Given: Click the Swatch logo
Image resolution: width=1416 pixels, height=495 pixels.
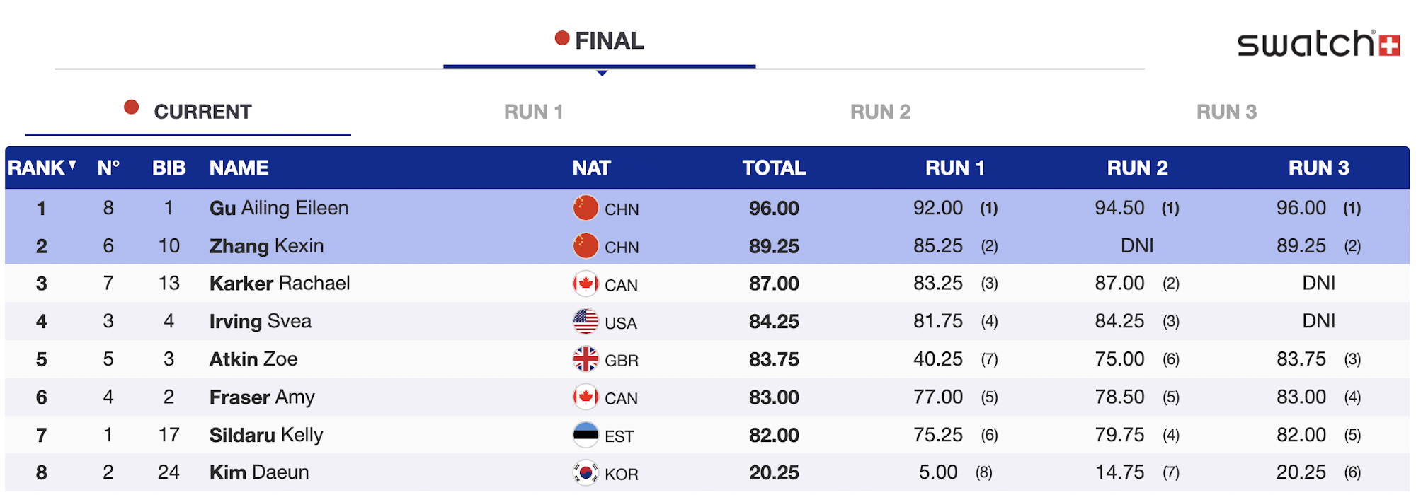Looking at the screenshot, I should tap(1318, 44).
